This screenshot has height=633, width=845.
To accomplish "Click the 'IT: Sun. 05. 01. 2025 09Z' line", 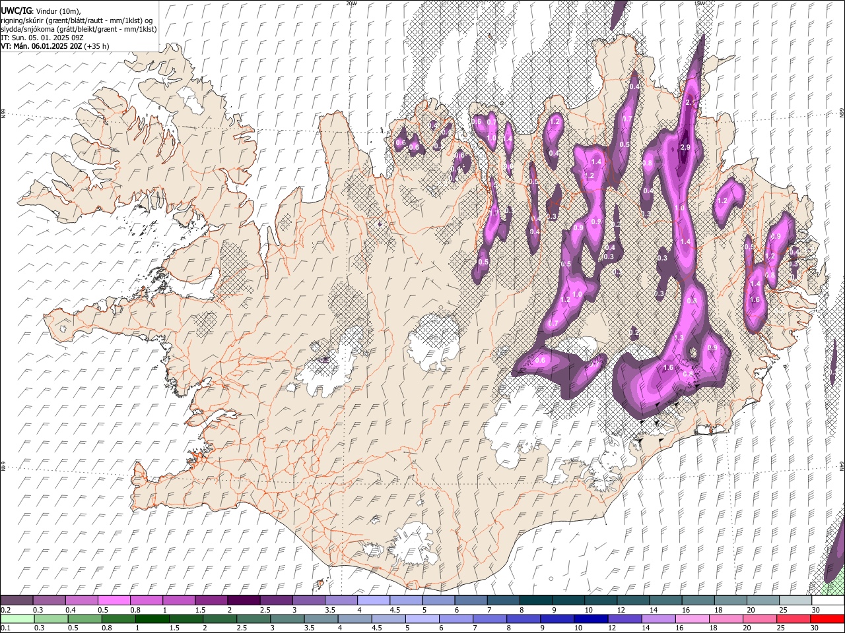I will click(x=42, y=38).
